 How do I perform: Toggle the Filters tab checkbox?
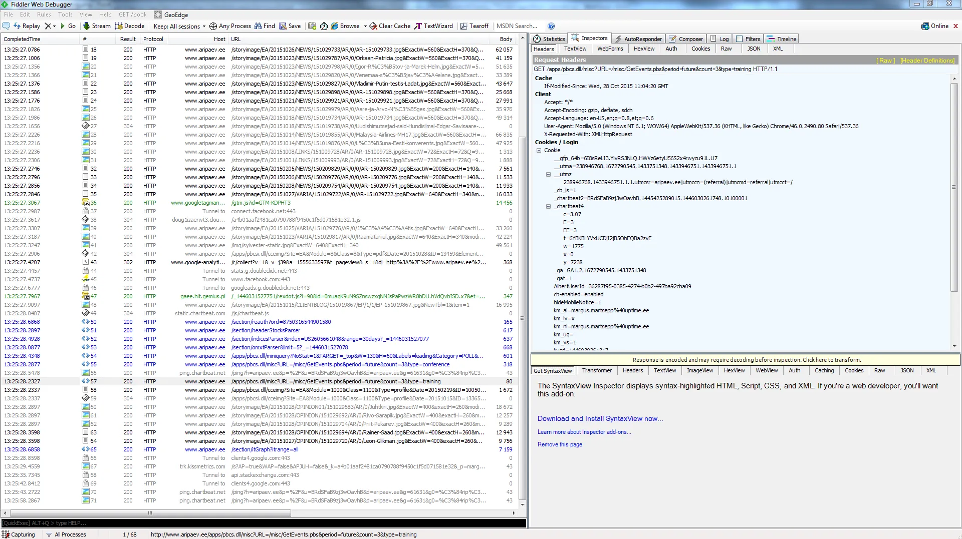[739, 39]
